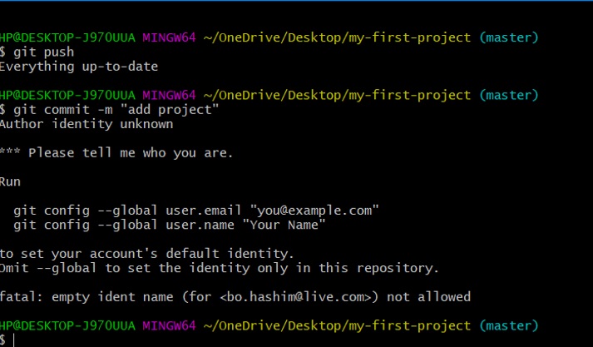This screenshot has height=347, width=593.
Task: Click the git commit -m "add project" command
Action: coord(116,110)
